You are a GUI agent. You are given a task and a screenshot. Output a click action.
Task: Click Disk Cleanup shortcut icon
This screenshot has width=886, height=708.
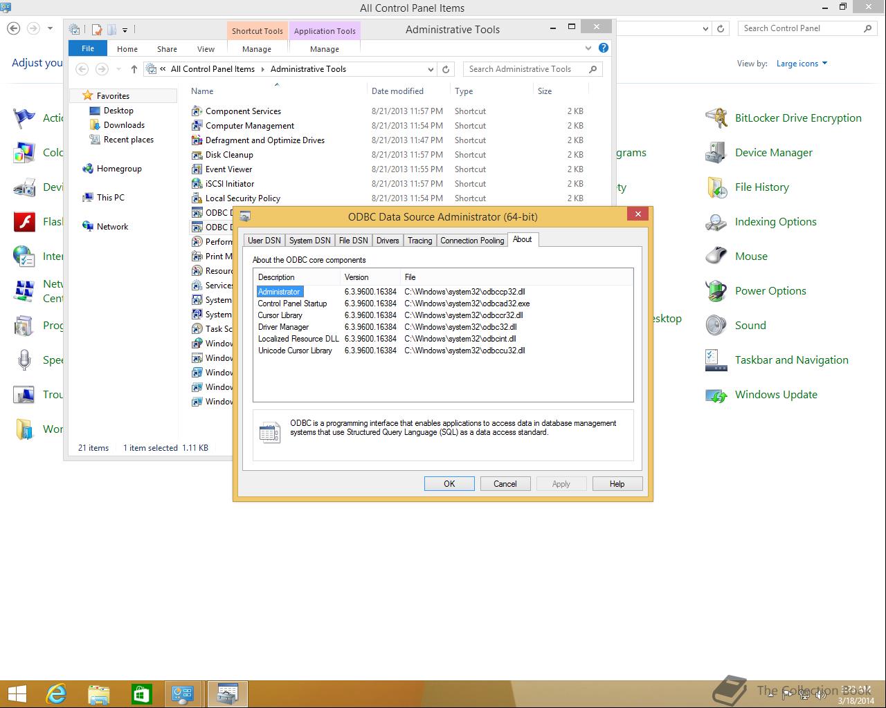pyautogui.click(x=197, y=155)
